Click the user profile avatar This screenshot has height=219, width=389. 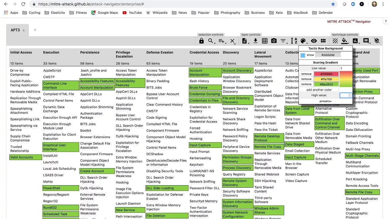[x=374, y=4]
